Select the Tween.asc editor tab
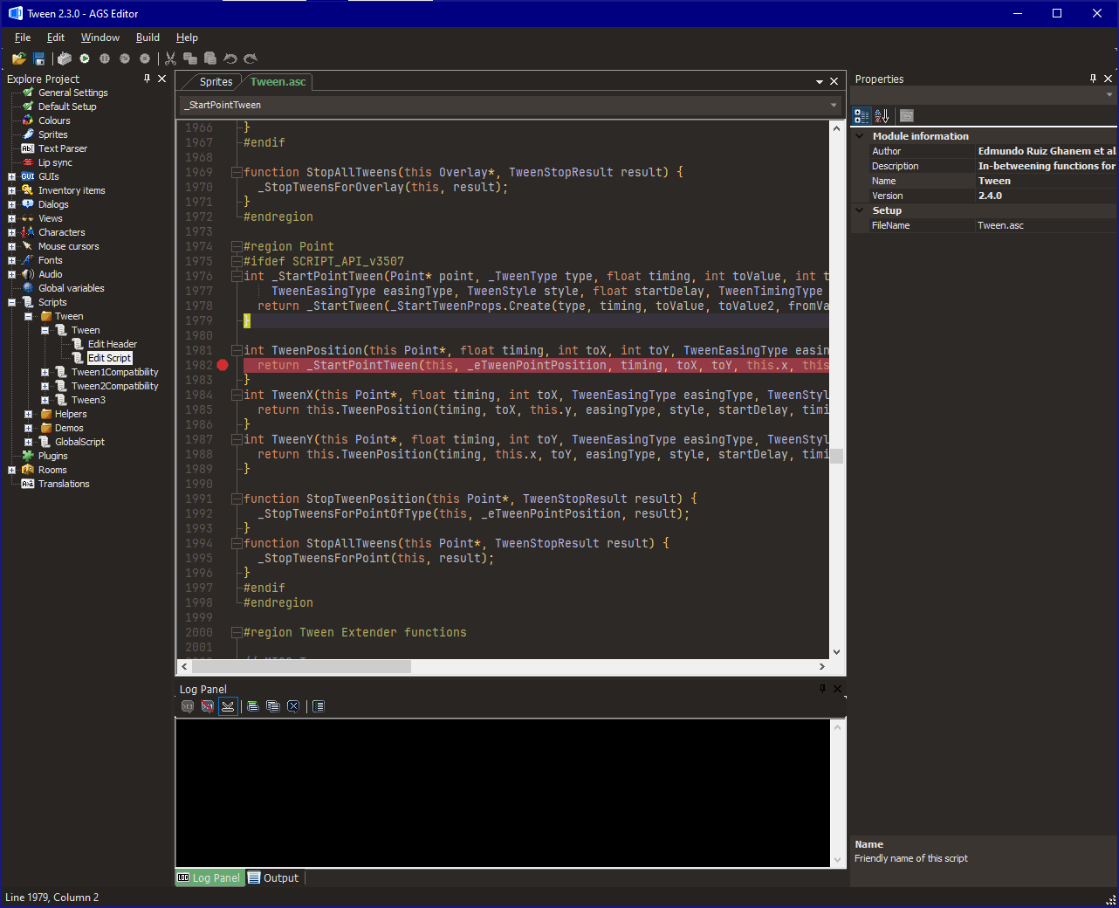1119x908 pixels. coord(278,82)
